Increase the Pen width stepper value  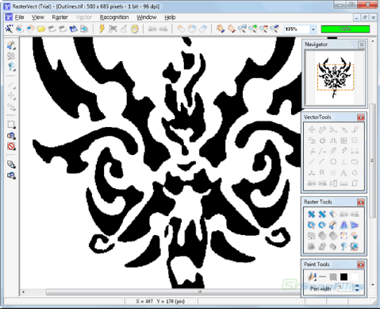click(x=357, y=286)
